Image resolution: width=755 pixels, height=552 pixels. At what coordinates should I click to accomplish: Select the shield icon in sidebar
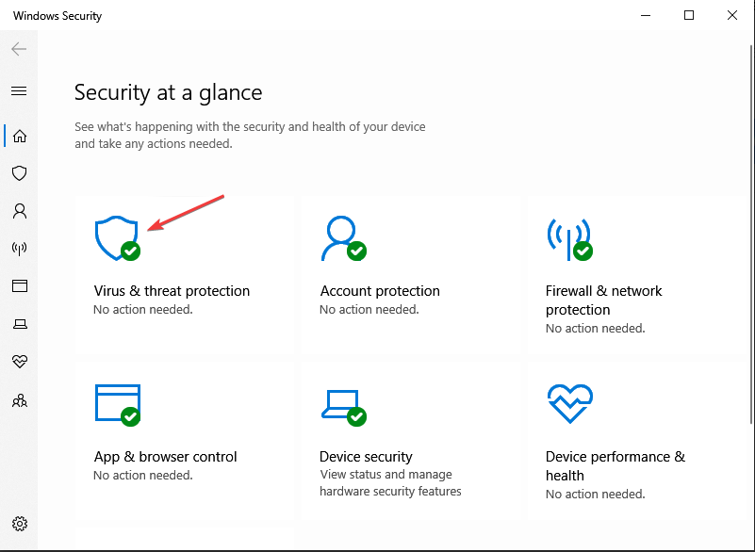pyautogui.click(x=19, y=173)
